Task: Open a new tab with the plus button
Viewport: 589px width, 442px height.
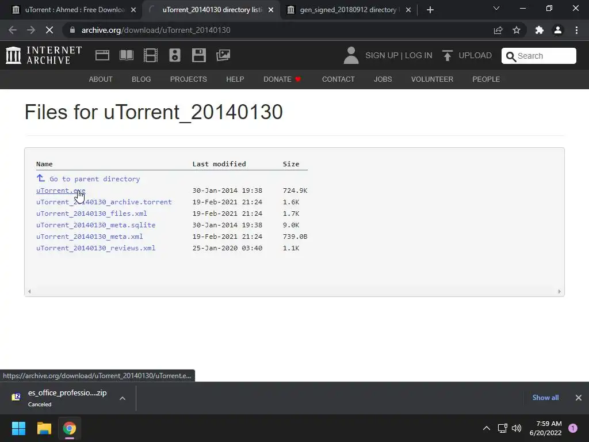Action: click(430, 10)
